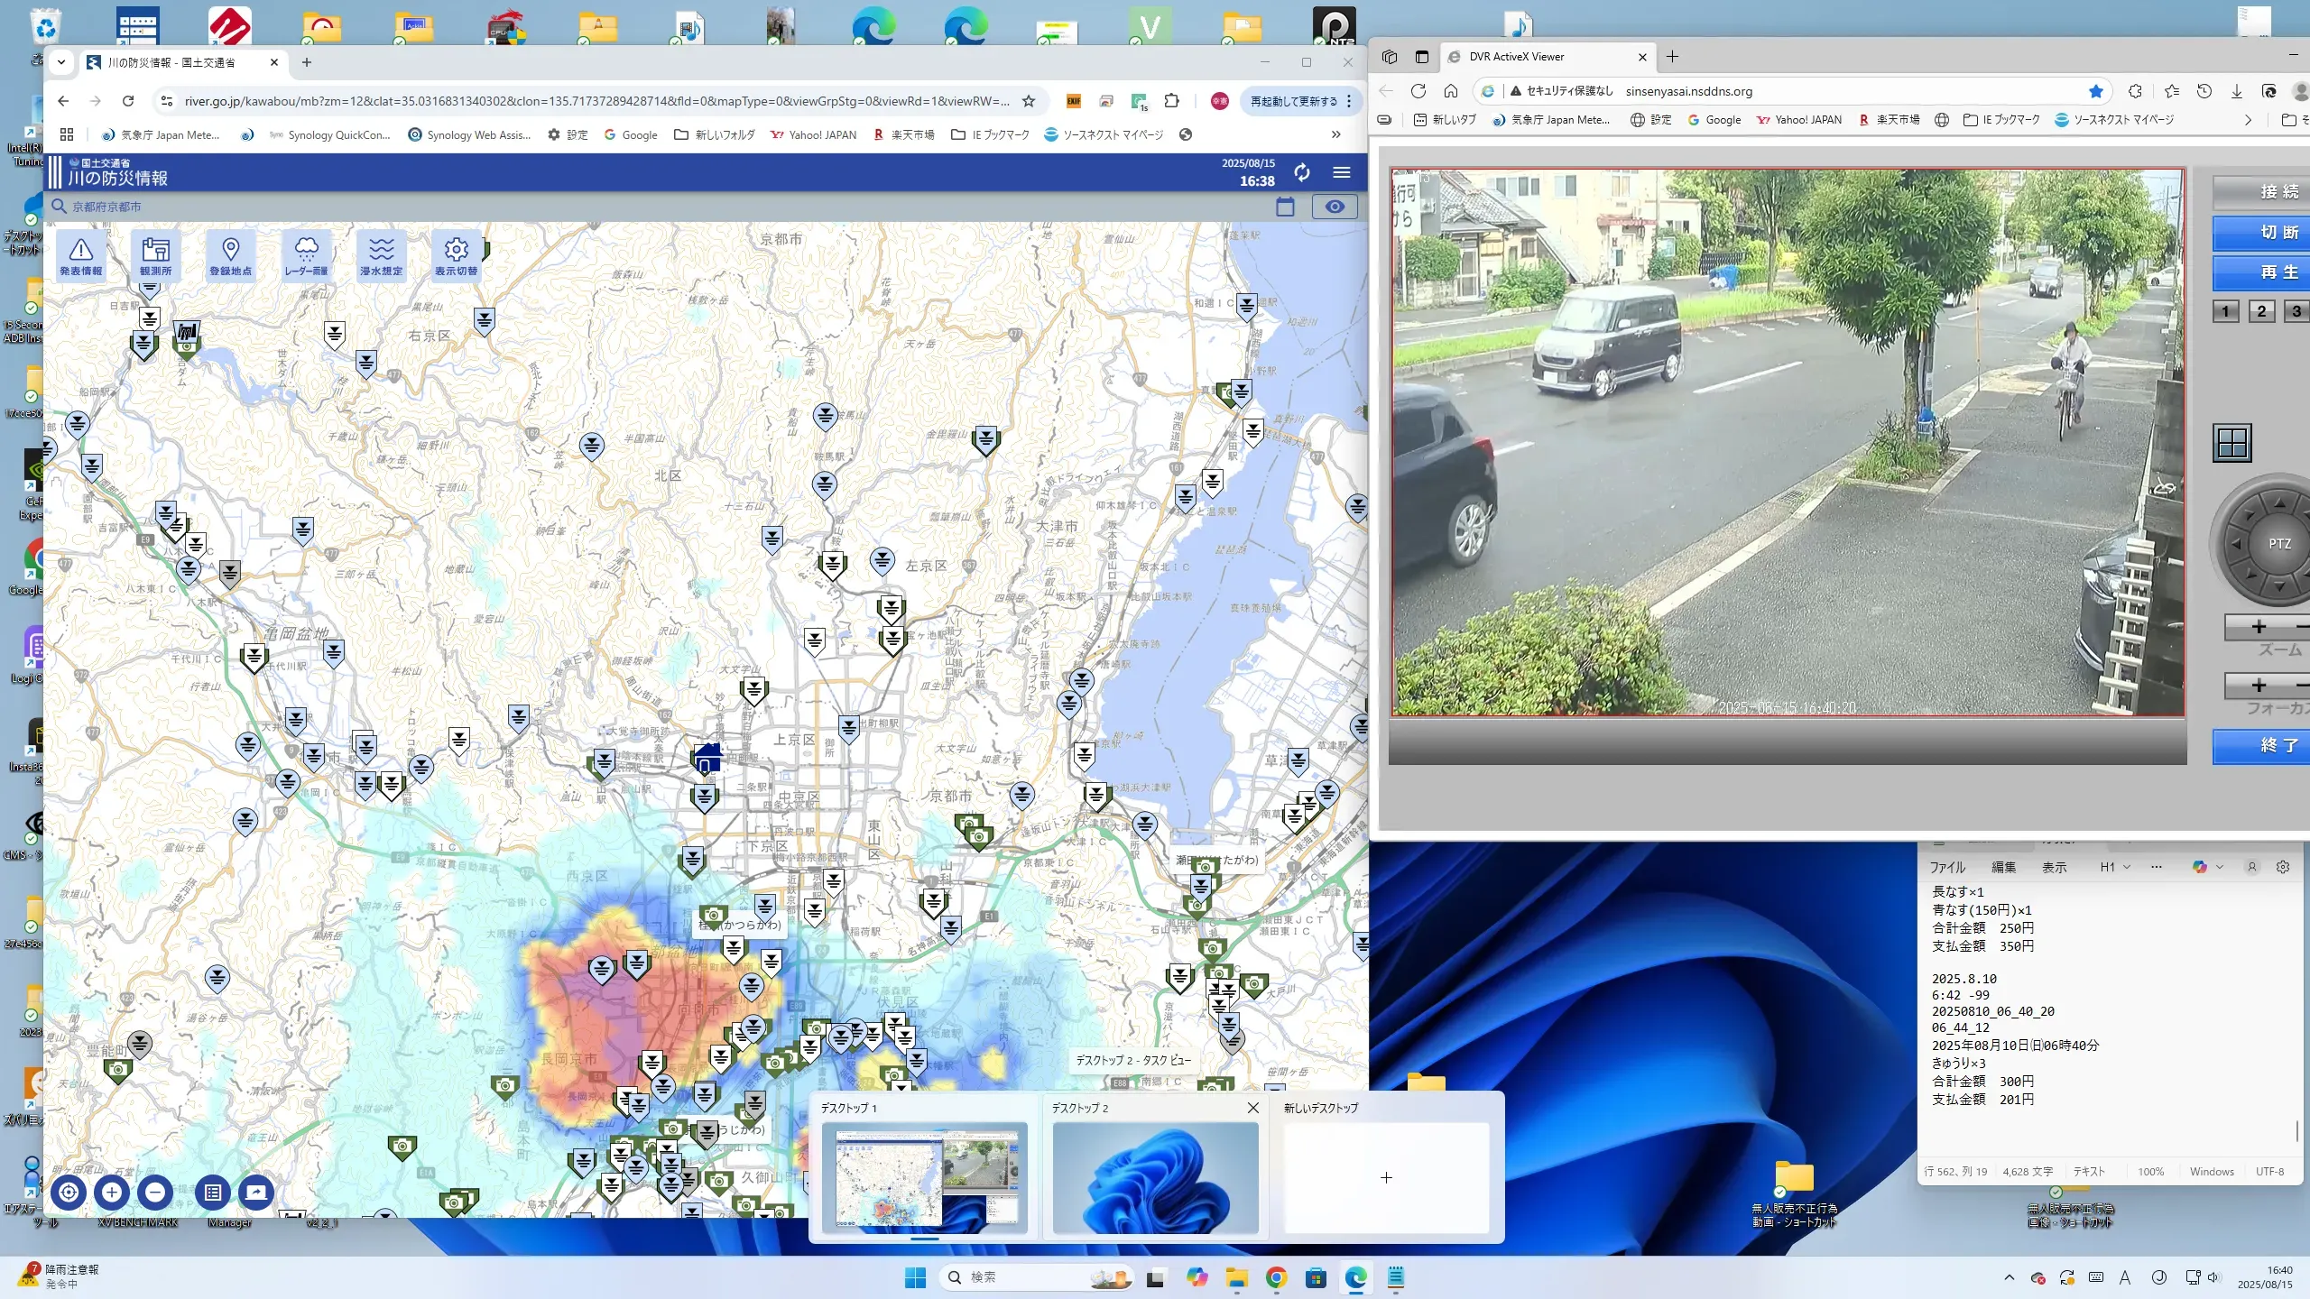The width and height of the screenshot is (2310, 1299).
Task: Click 再起動して更新する update button
Action: point(1294,101)
